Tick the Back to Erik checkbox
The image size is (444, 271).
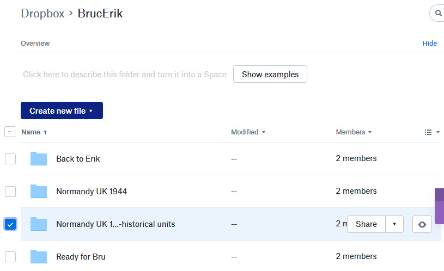pos(10,159)
